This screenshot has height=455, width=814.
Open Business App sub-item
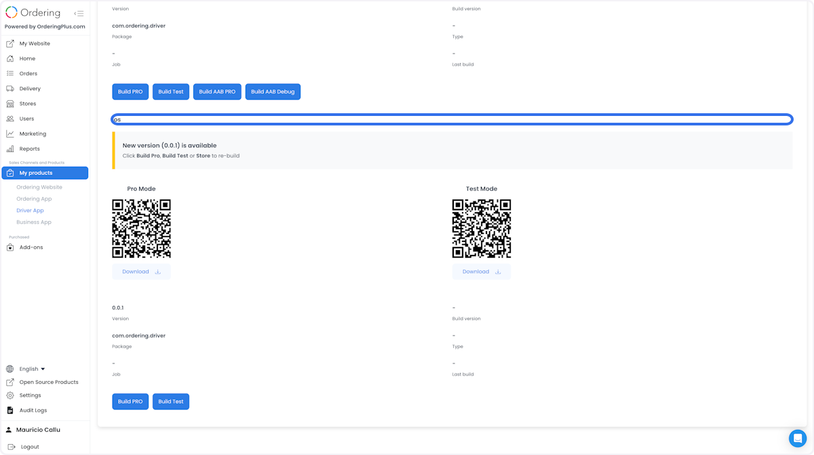(34, 222)
